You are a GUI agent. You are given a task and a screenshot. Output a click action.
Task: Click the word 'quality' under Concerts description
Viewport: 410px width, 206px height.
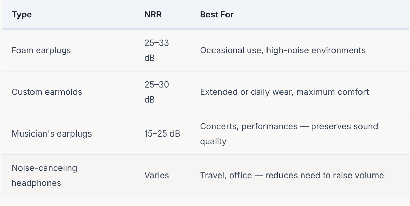pos(213,141)
